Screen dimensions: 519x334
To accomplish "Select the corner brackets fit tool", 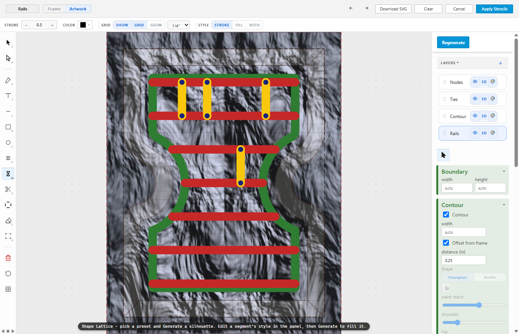I will 8,236.
